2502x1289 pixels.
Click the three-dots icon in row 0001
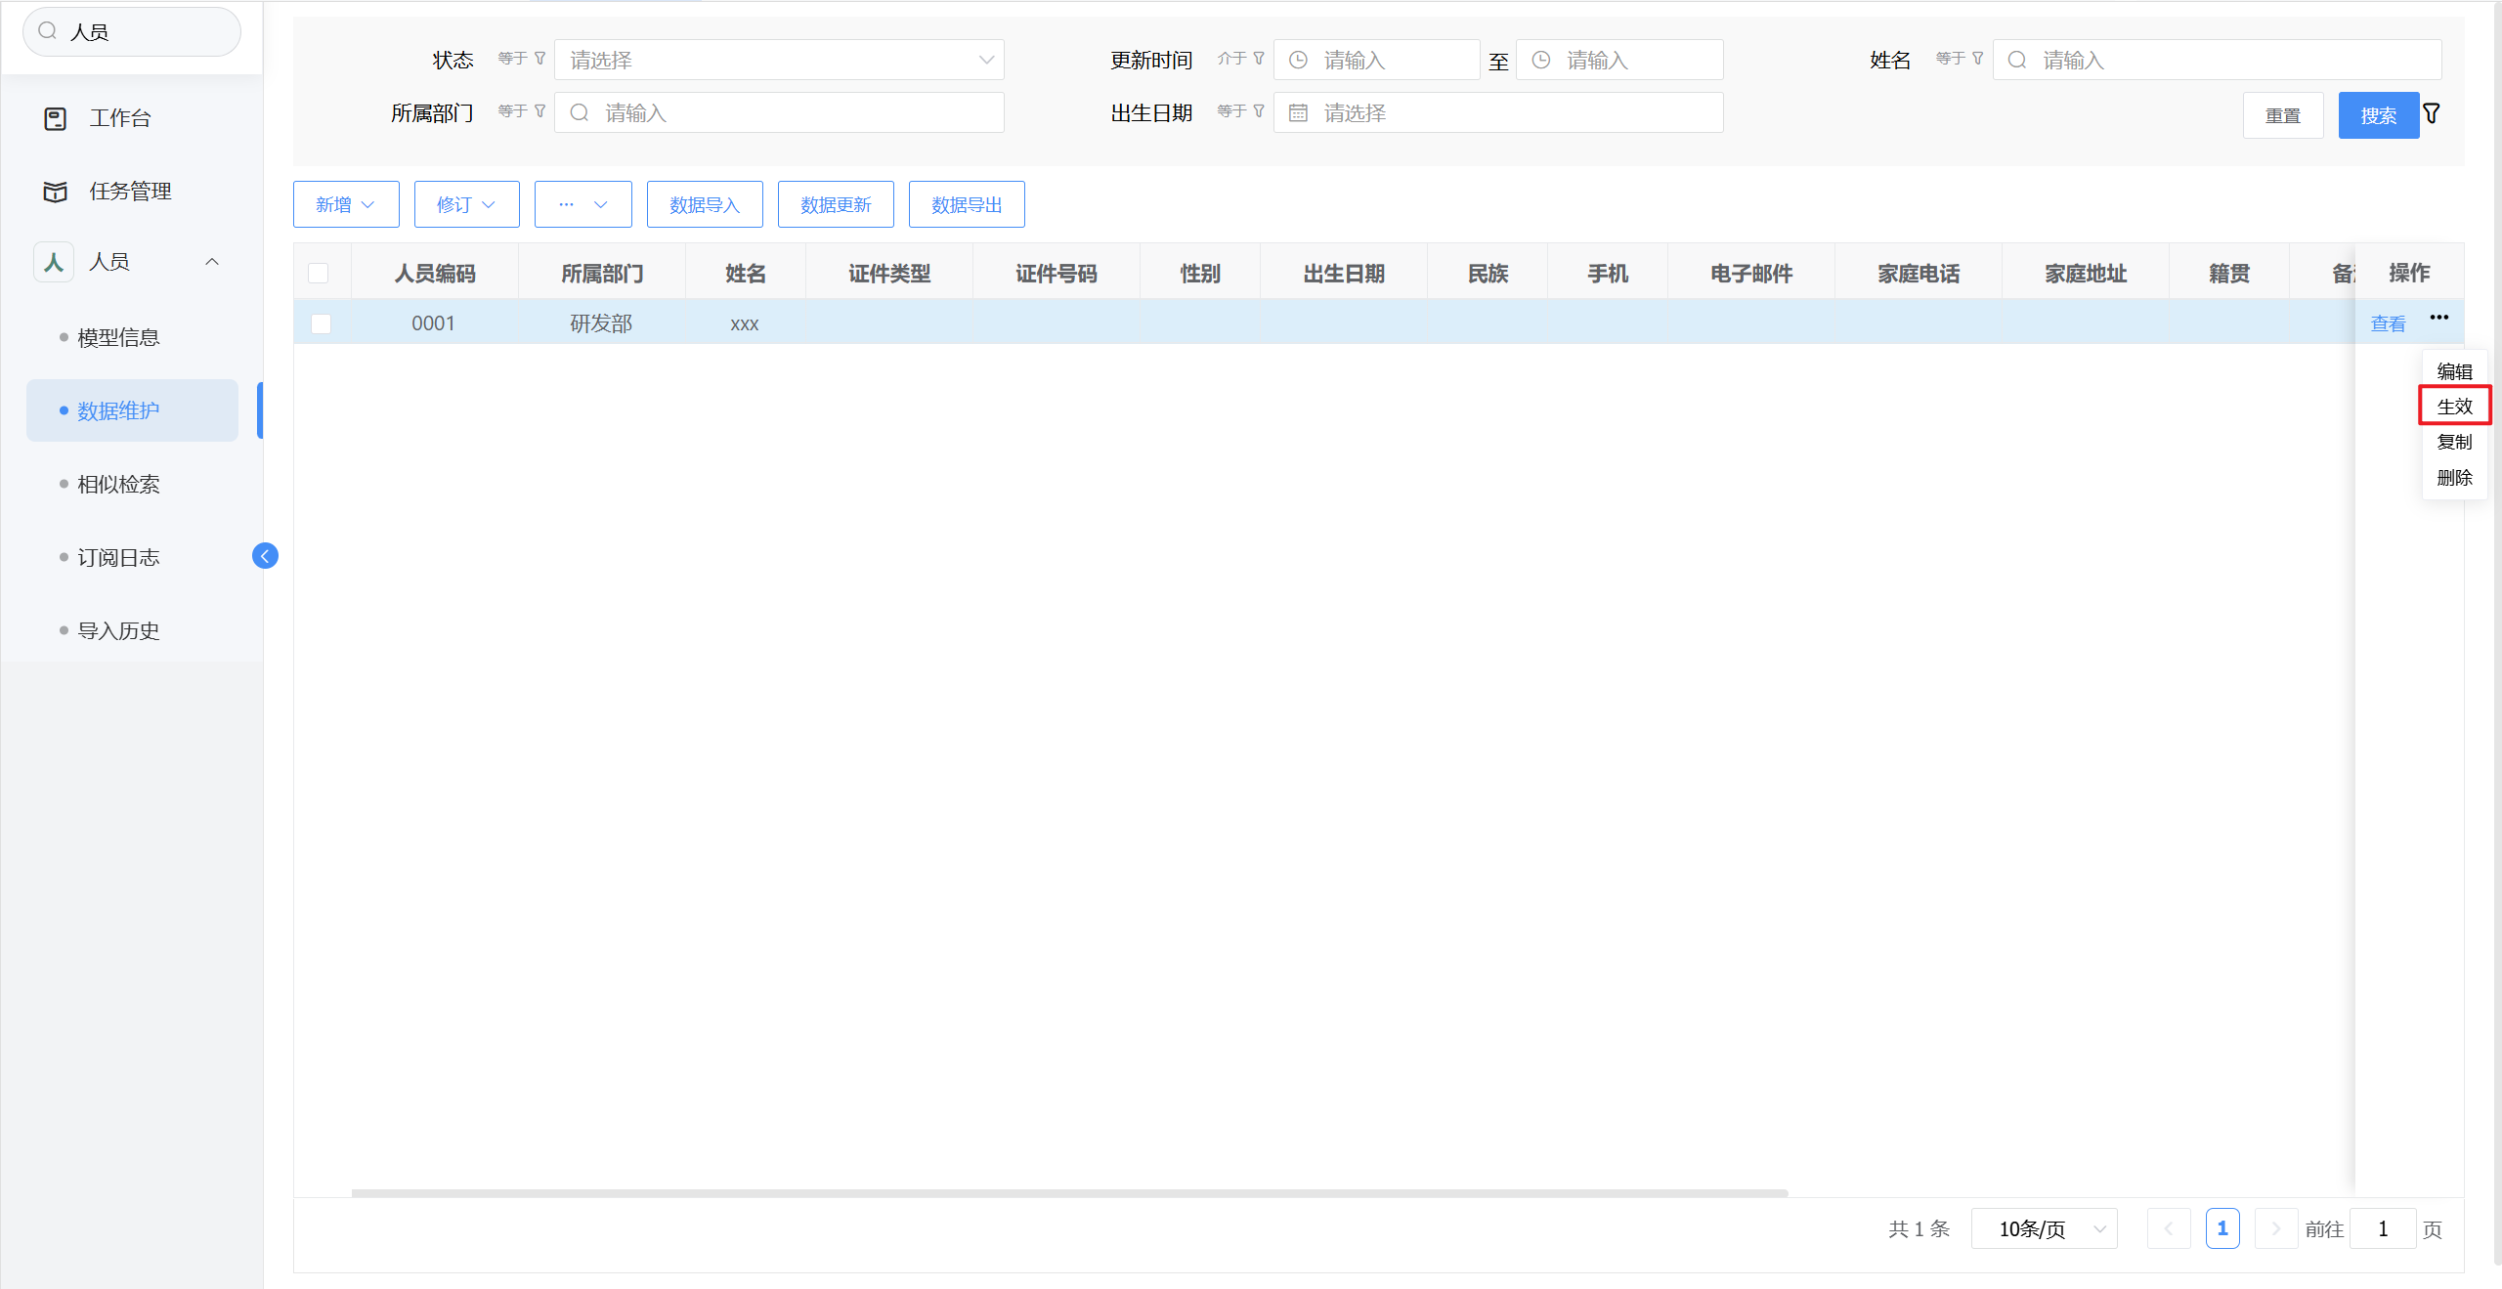[x=2438, y=318]
